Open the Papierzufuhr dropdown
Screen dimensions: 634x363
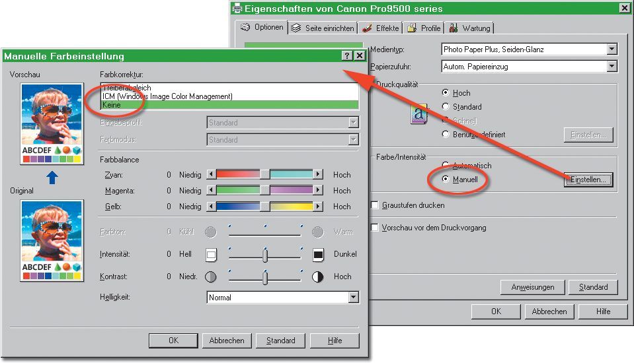612,66
